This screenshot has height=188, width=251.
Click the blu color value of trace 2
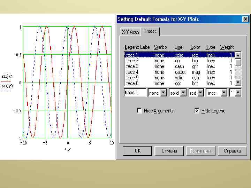click(195, 61)
